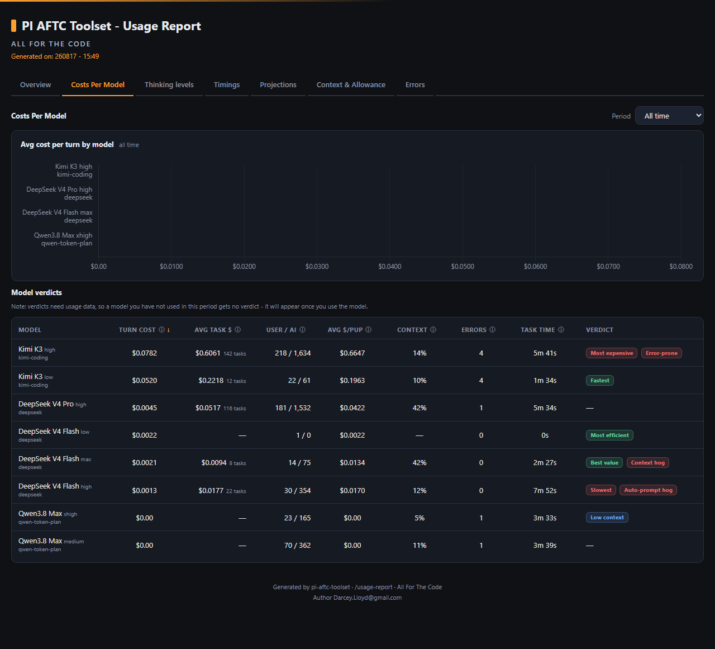The height and width of the screenshot is (649, 715).
Task: Click the Generated on 260817 timestamp
Action: click(55, 56)
